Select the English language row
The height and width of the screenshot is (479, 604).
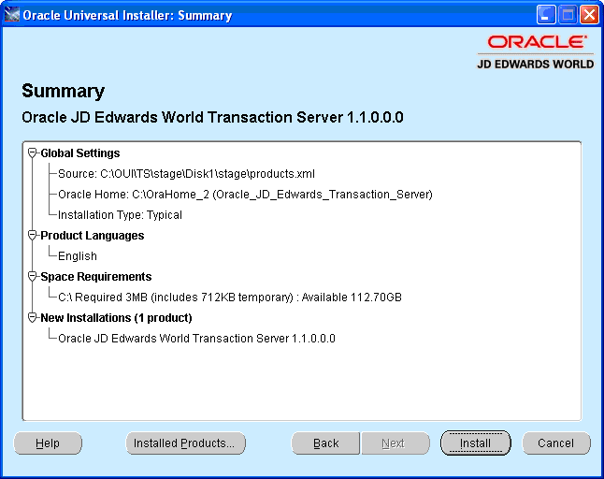point(78,256)
